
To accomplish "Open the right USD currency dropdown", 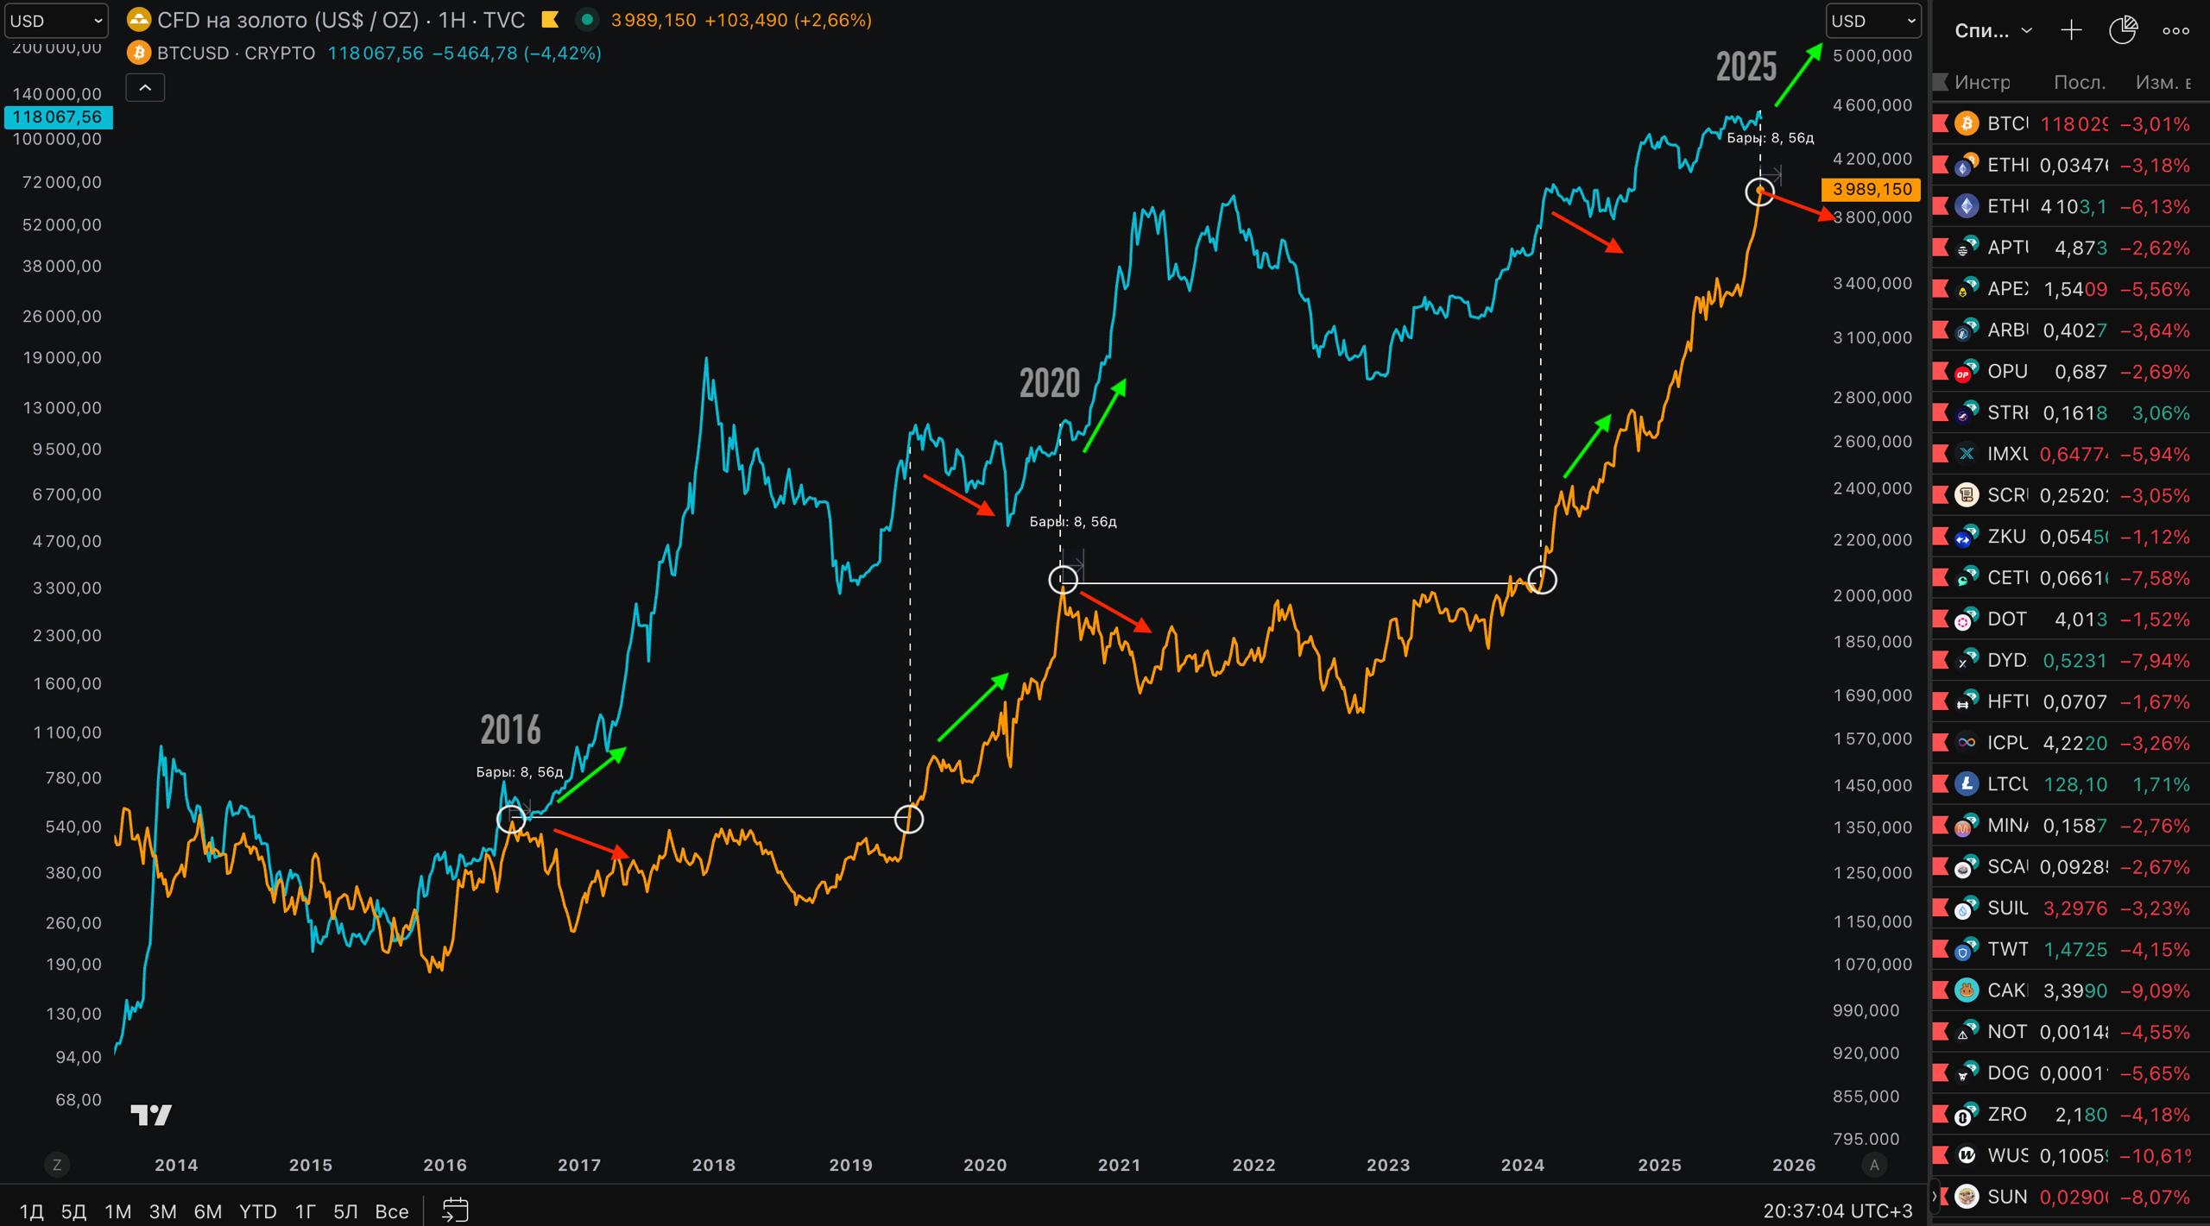I will pyautogui.click(x=1873, y=21).
